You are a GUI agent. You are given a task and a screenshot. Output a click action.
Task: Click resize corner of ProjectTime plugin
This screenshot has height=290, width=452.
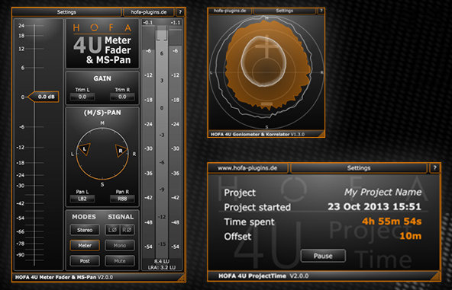435,276
